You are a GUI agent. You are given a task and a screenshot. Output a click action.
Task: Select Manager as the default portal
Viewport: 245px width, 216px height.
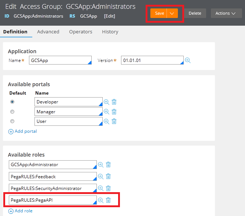pos(12,112)
